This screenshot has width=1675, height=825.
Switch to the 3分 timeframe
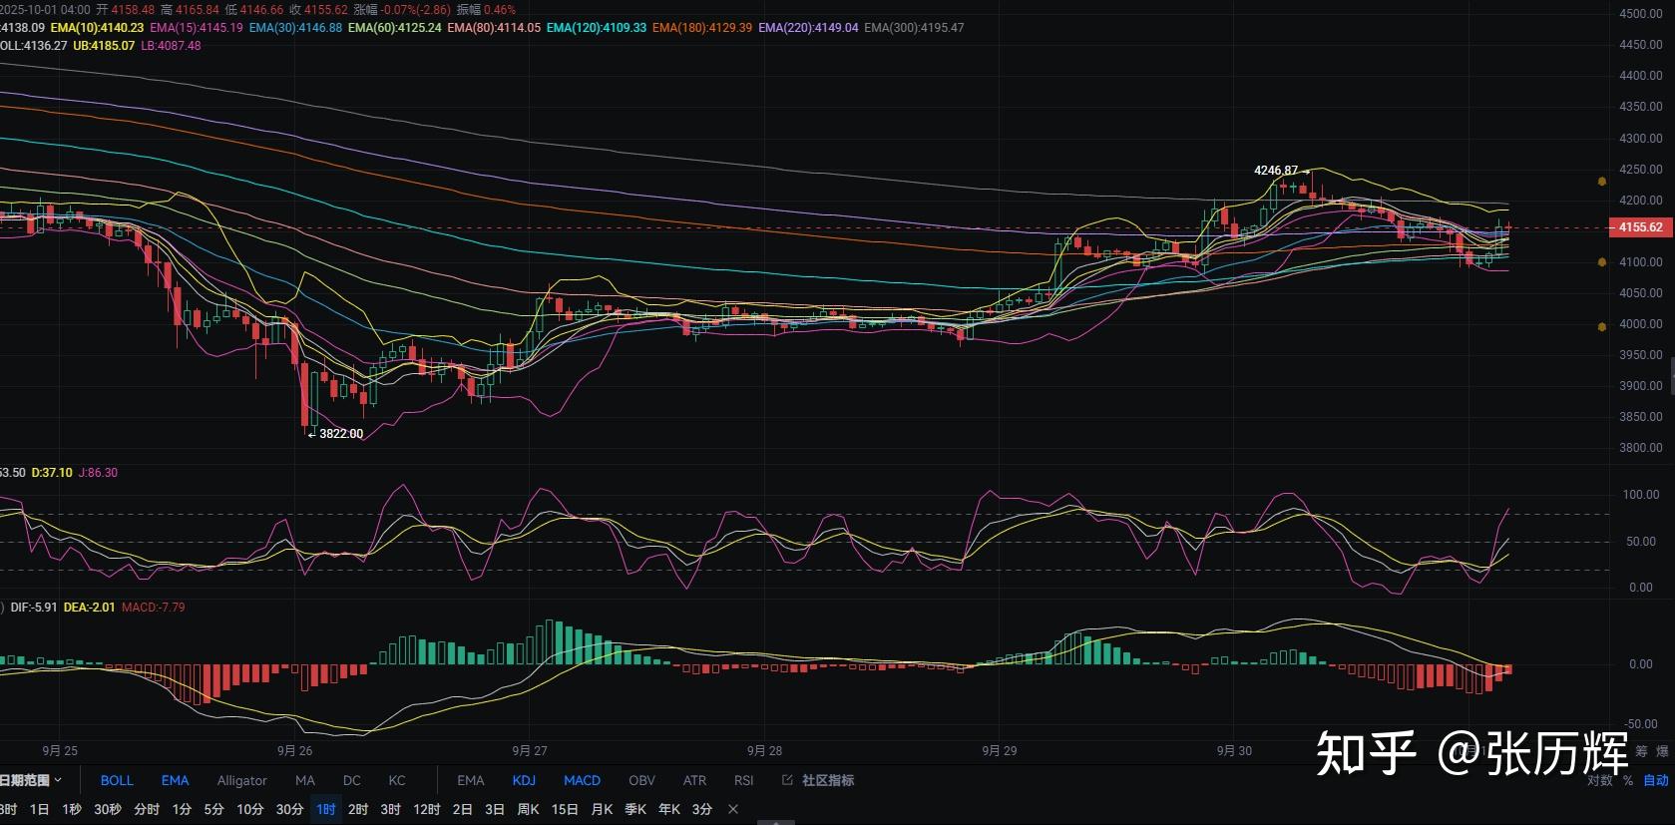702,809
